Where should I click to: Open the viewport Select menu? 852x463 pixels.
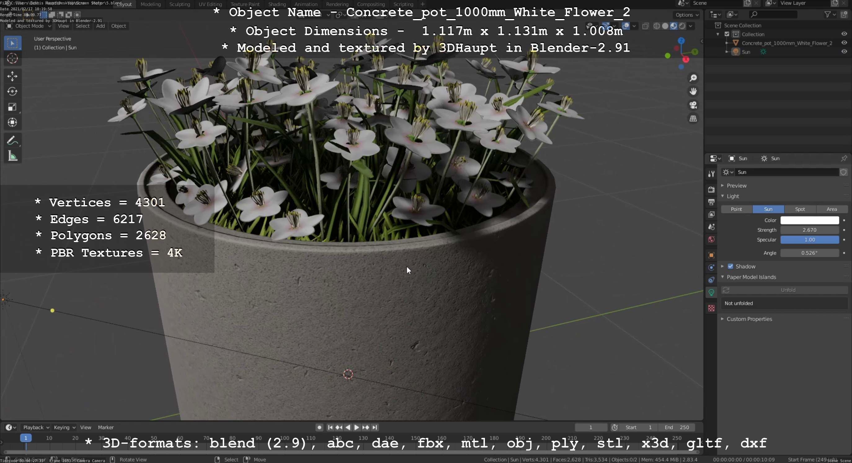82,26
